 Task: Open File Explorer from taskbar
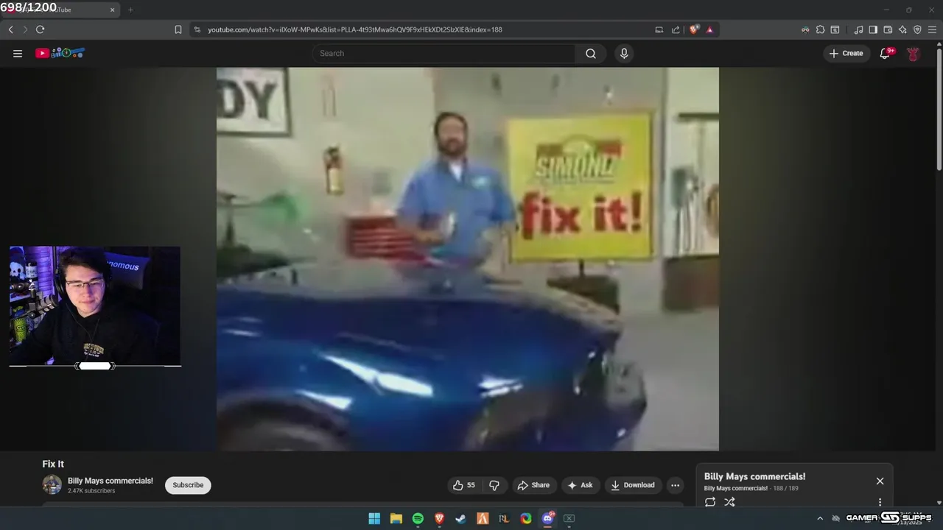point(396,518)
